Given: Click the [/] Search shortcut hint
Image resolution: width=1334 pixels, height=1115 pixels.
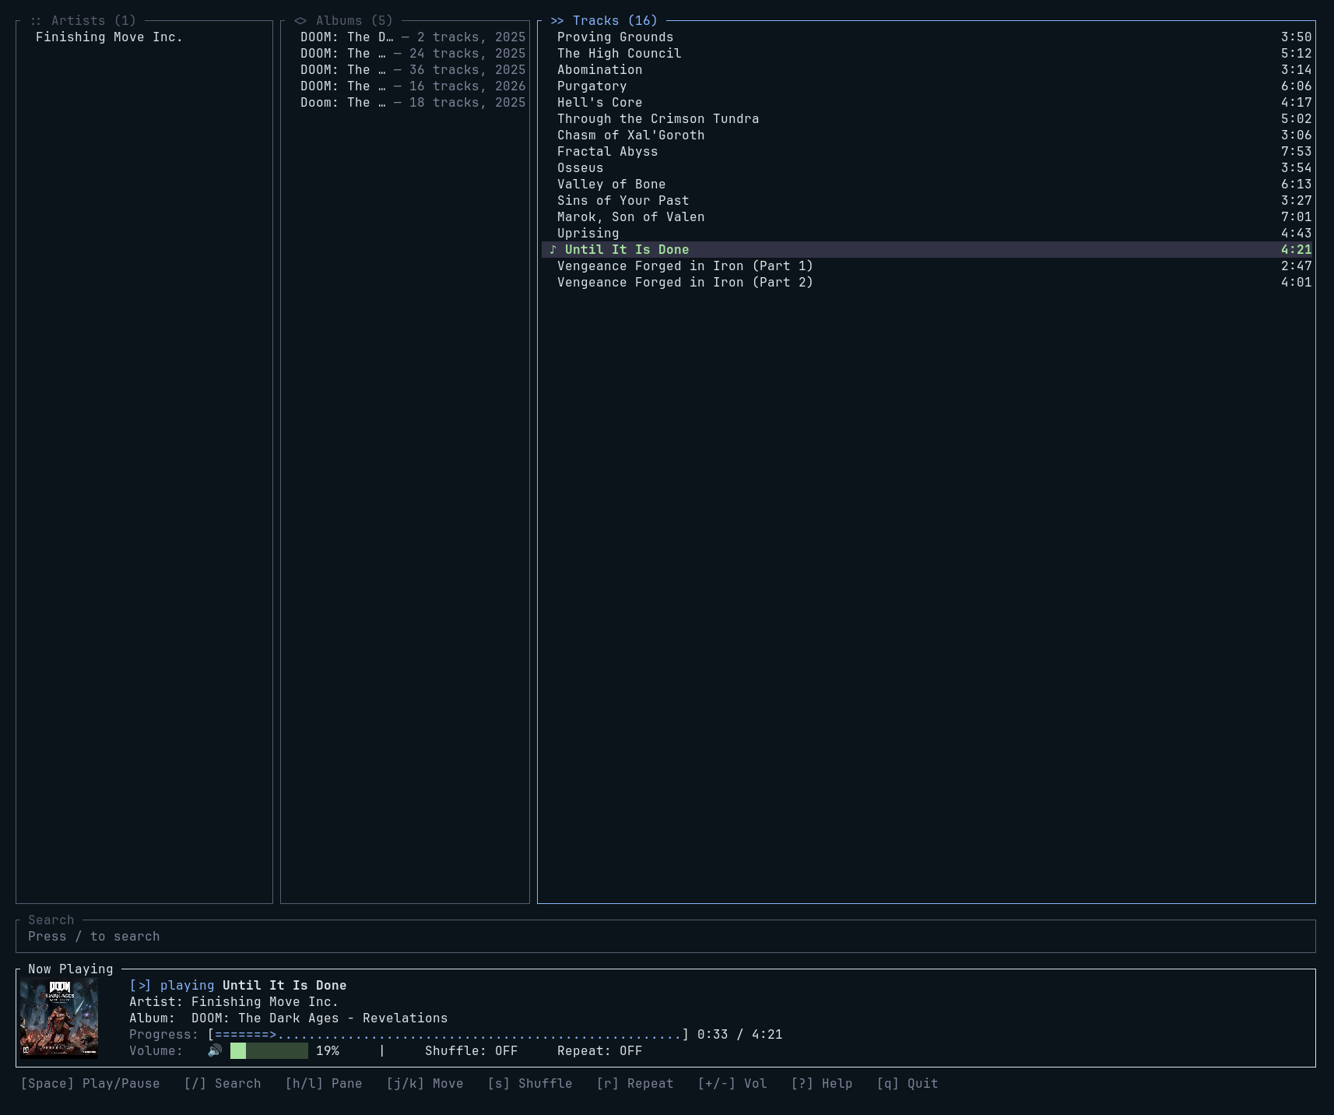Looking at the screenshot, I should (x=223, y=1084).
